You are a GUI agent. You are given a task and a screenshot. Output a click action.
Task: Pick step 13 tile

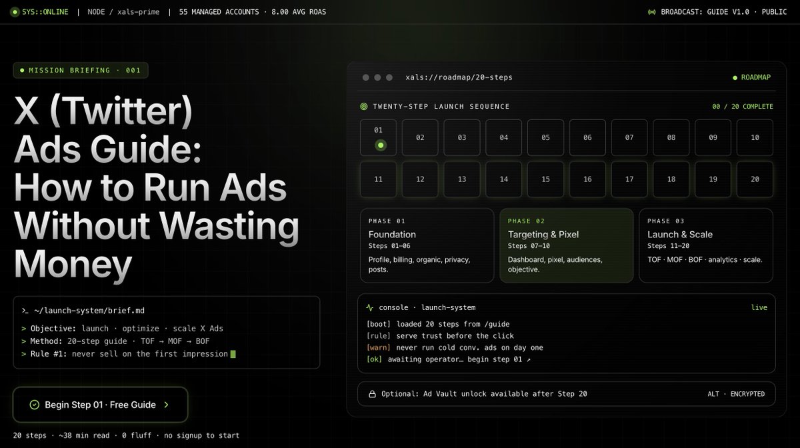pos(462,179)
